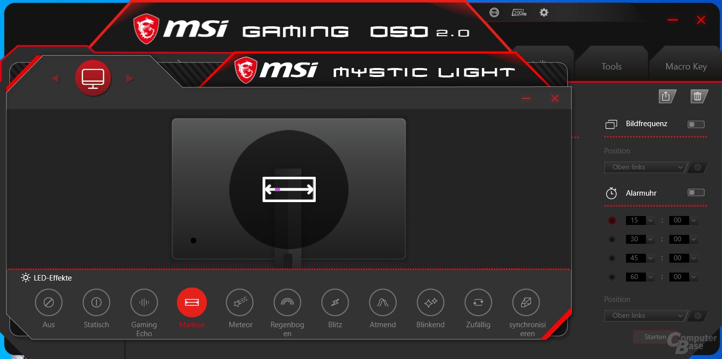This screenshot has width=722, height=359.
Task: Select the Statisch LED effect
Action: pyautogui.click(x=96, y=302)
